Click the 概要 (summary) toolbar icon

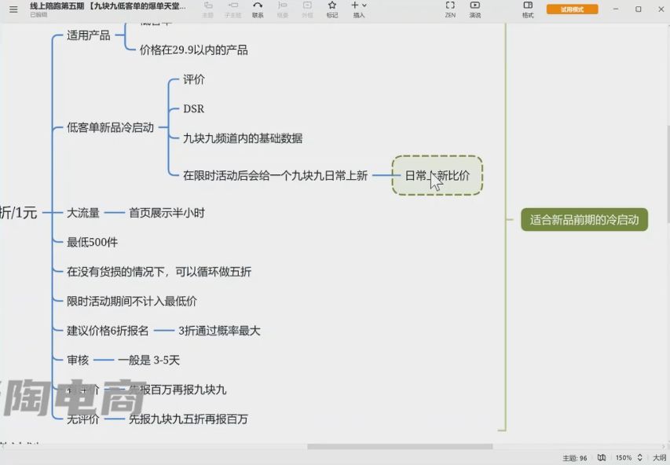283,9
